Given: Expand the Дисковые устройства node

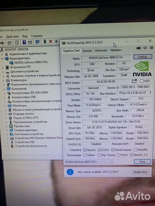Looking at the screenshot, I should (x=3, y=72).
